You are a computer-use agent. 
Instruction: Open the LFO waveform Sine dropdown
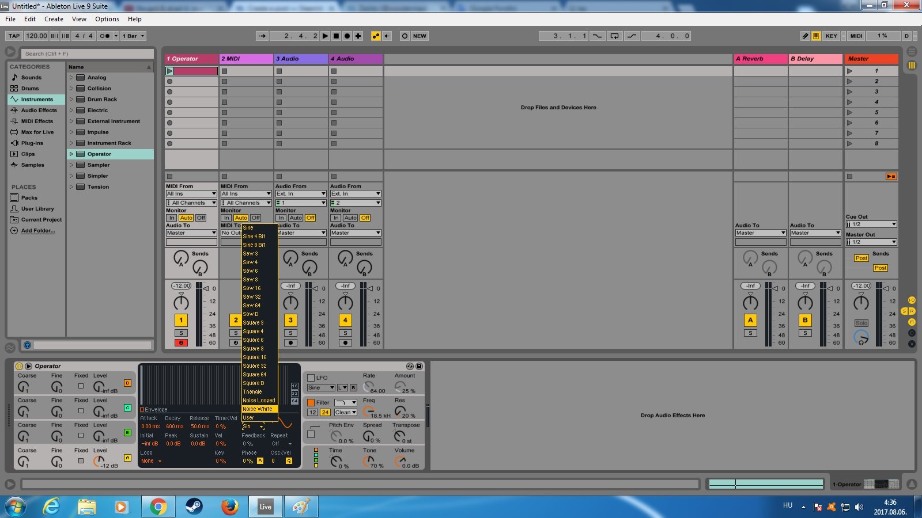point(321,388)
